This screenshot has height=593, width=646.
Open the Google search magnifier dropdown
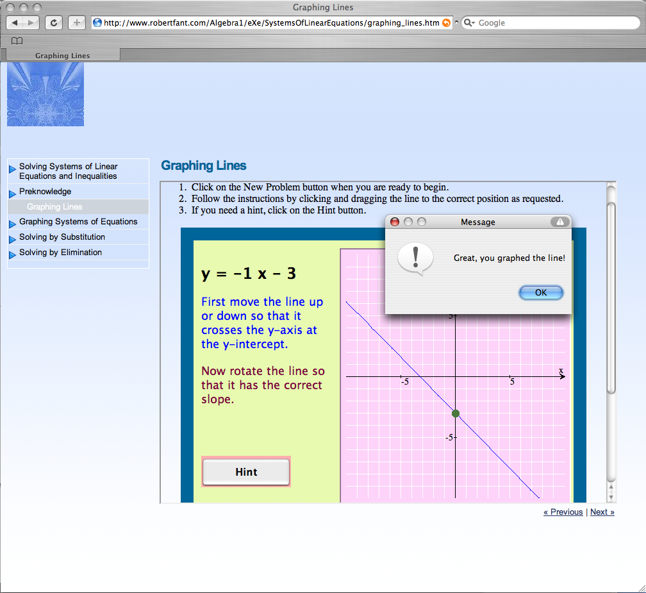pyautogui.click(x=469, y=22)
